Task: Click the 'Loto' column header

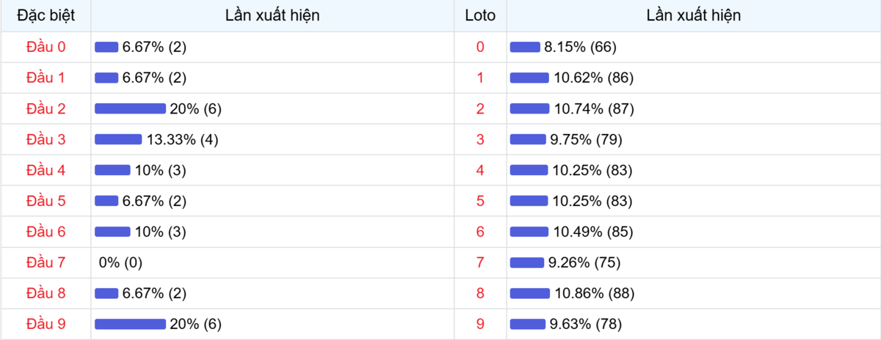Action: 480,15
